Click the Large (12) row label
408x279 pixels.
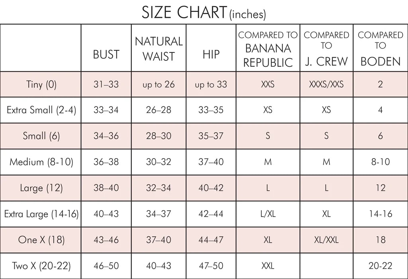click(41, 188)
